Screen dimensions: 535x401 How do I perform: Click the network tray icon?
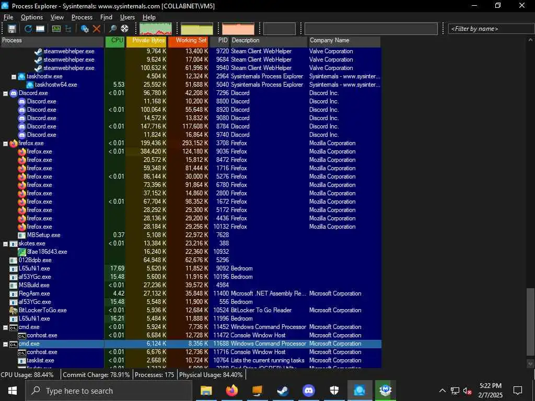pos(455,391)
